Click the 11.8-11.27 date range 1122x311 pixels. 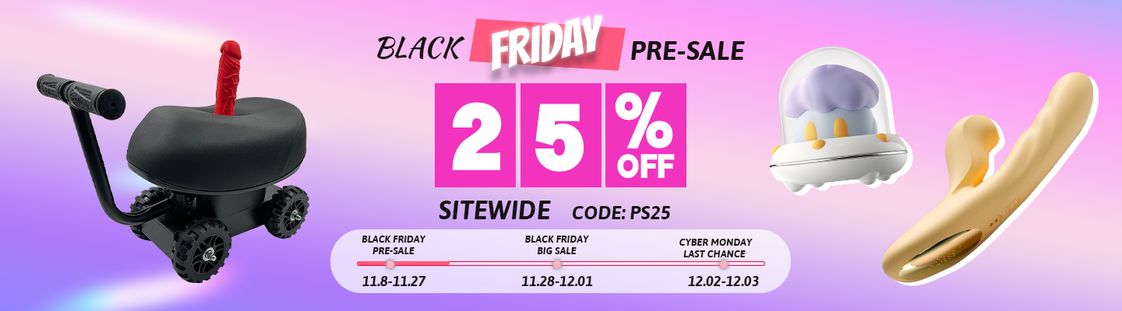coord(393,281)
